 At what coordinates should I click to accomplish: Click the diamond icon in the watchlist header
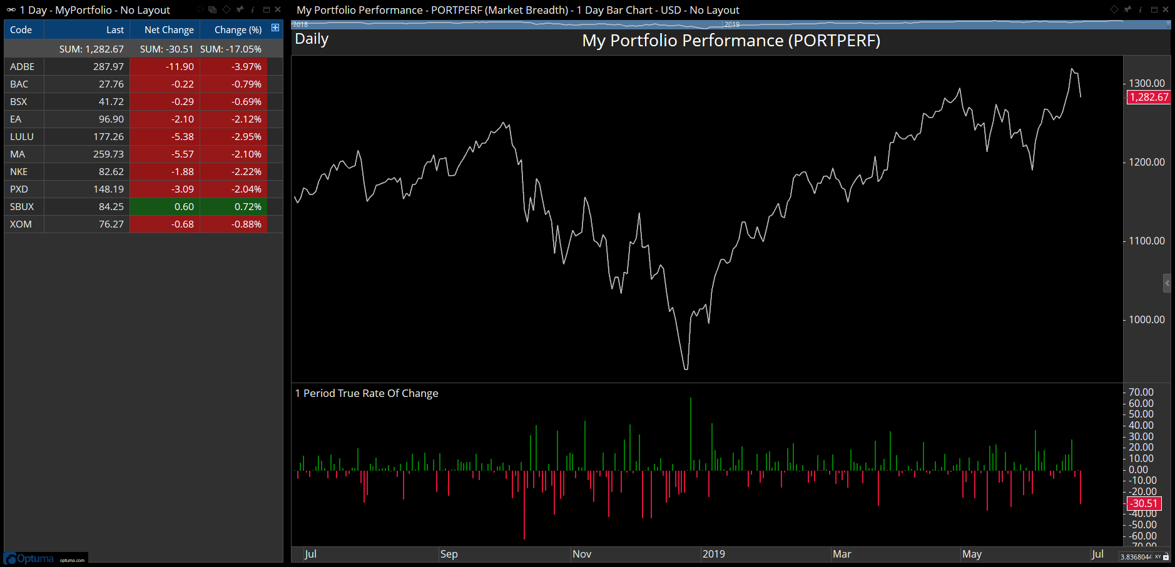click(x=226, y=10)
